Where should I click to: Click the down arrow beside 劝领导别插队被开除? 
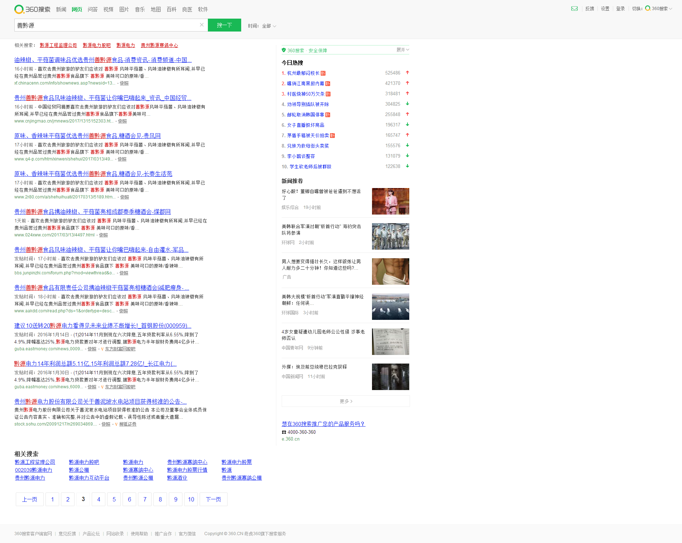(407, 104)
